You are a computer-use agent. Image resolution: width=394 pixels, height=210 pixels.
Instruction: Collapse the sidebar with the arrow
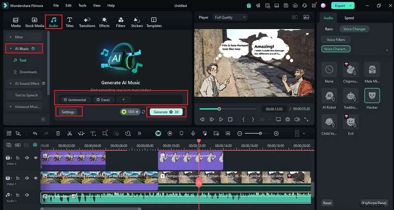43,119
